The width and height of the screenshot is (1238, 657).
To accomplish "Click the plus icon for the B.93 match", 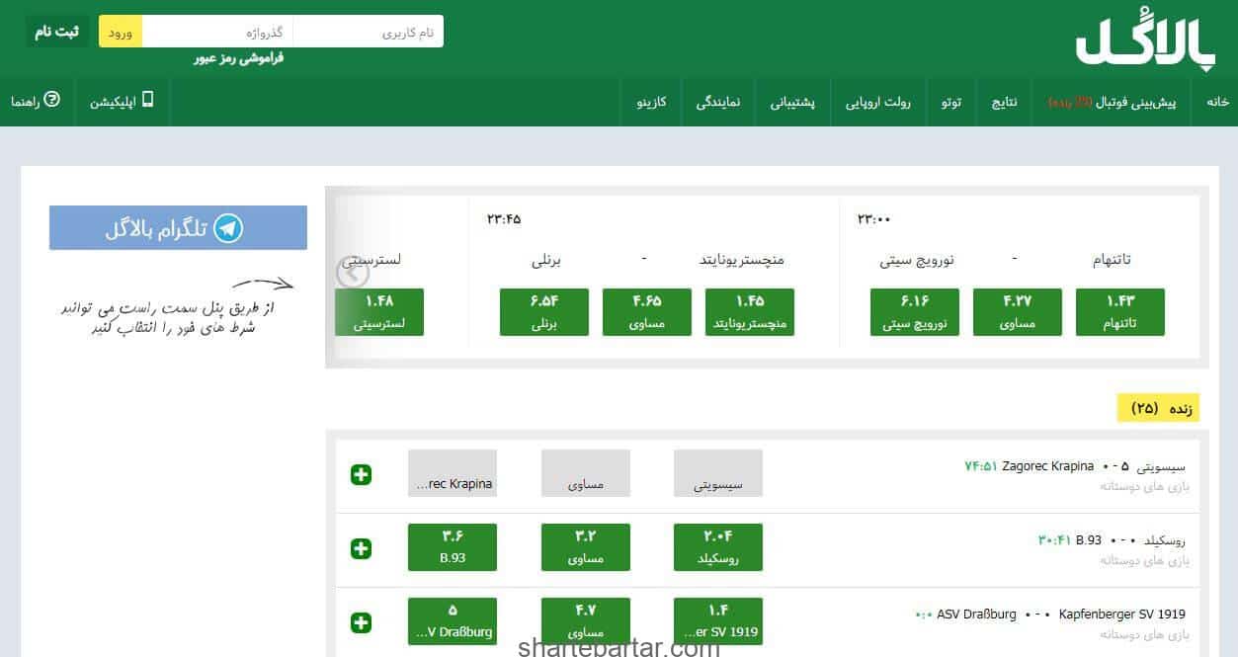I will pyautogui.click(x=362, y=547).
